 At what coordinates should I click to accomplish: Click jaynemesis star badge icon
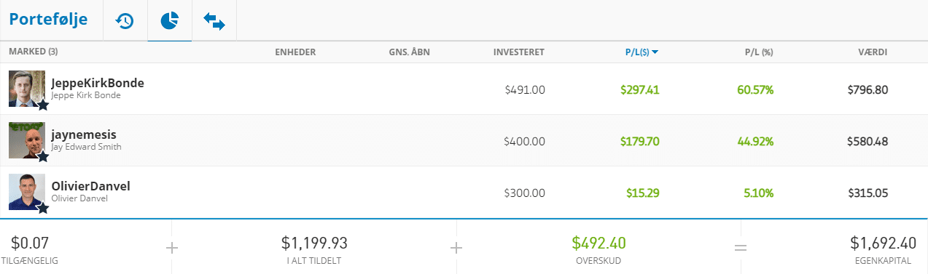point(43,156)
